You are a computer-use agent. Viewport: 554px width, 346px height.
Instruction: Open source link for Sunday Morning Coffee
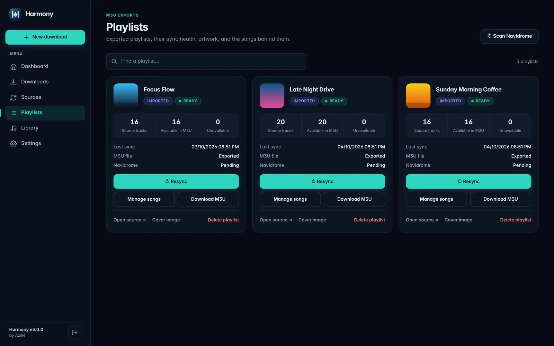coord(422,220)
